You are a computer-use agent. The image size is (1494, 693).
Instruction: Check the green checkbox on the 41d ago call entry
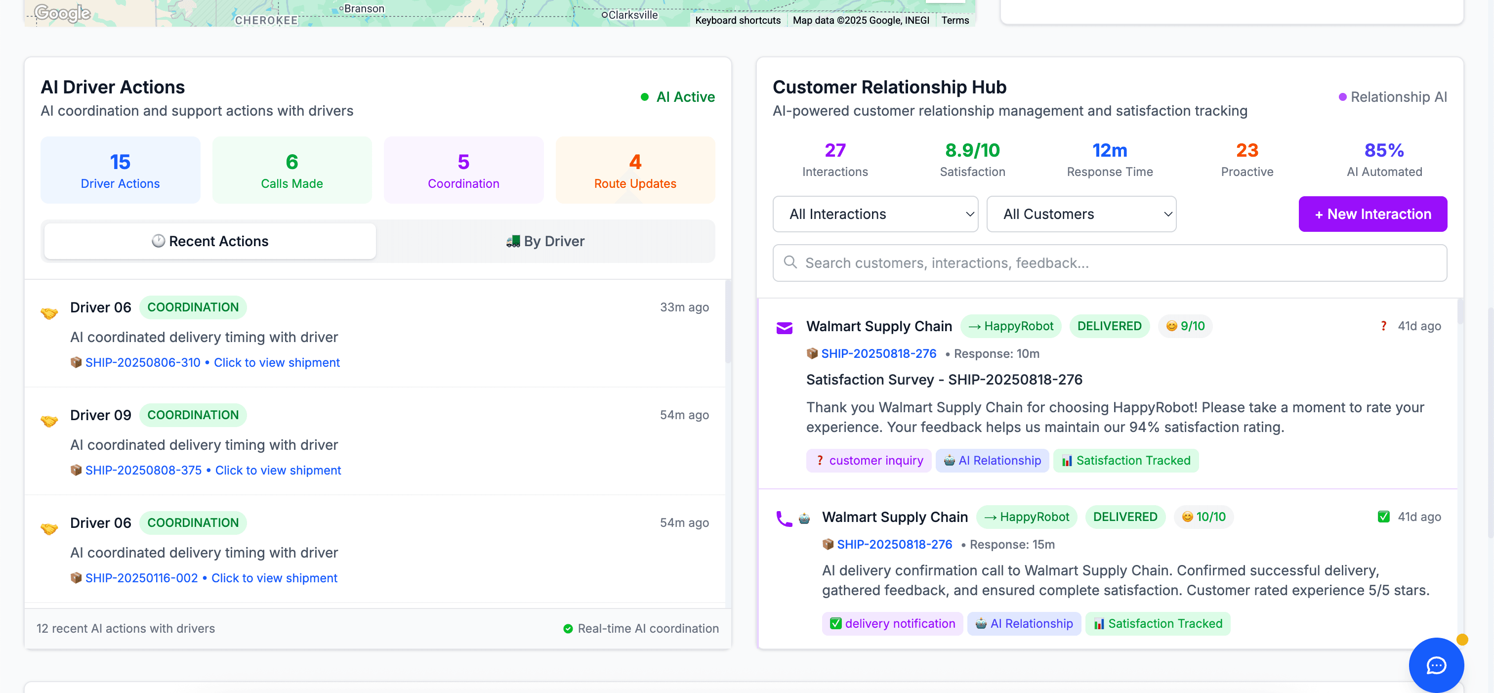(x=1384, y=516)
